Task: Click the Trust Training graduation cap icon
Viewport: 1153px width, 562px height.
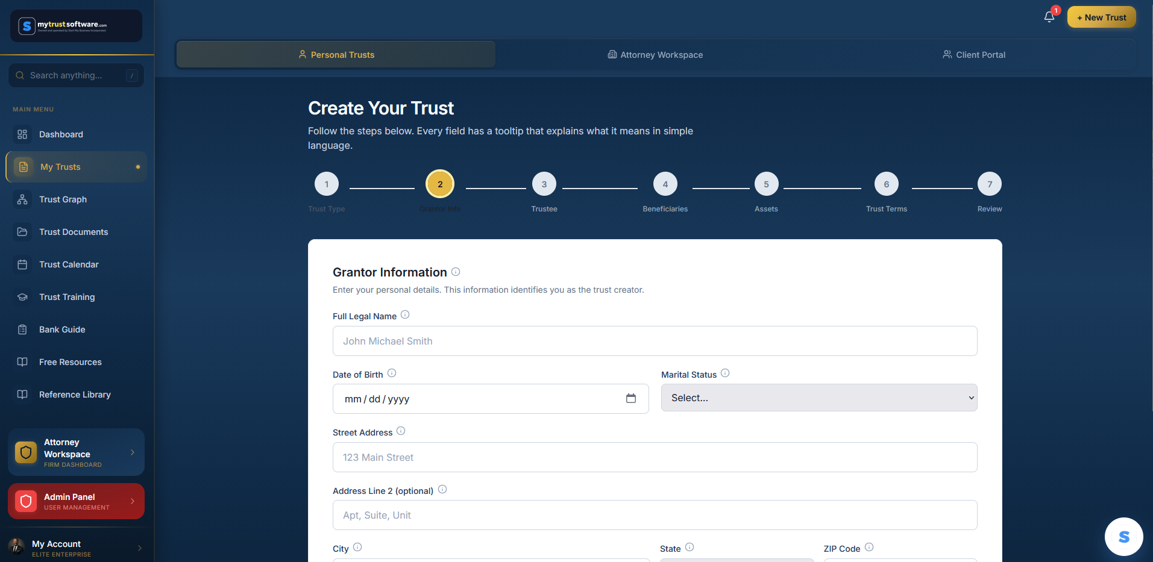Action: tap(22, 297)
